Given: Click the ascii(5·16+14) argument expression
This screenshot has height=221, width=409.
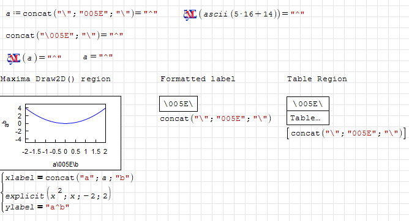Looking at the screenshot, I should [x=238, y=14].
